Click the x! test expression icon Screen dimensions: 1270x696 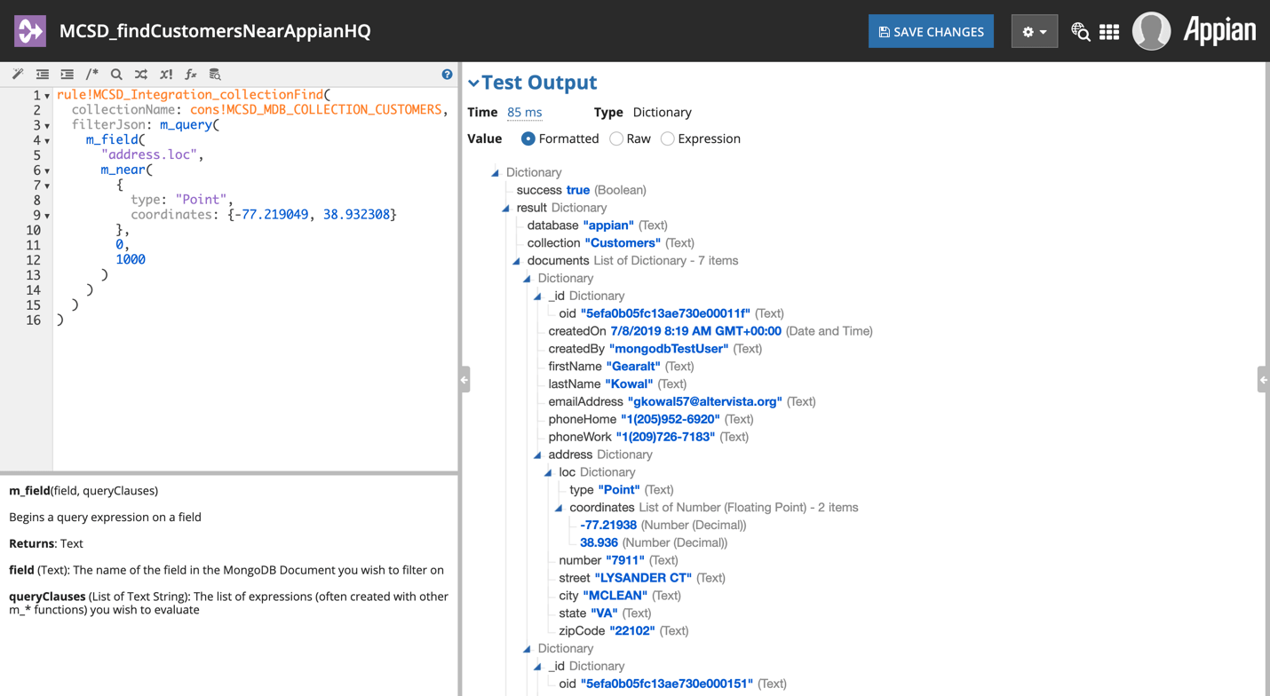pyautogui.click(x=165, y=74)
